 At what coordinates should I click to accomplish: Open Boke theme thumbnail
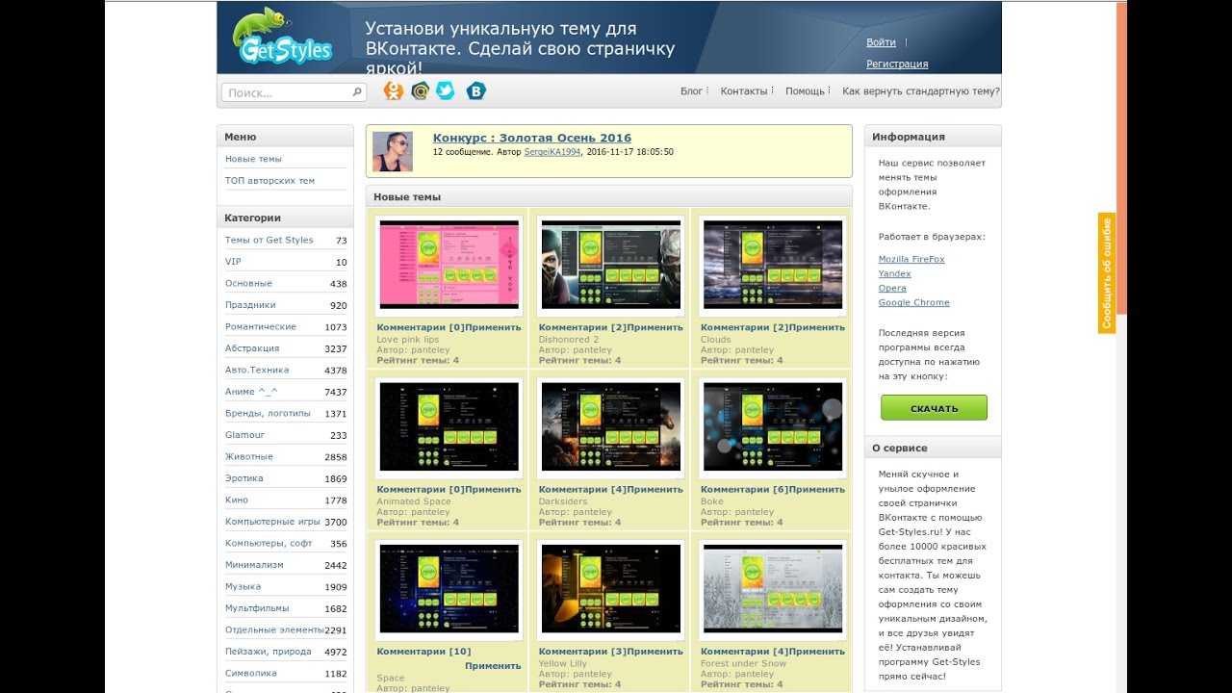tap(773, 426)
